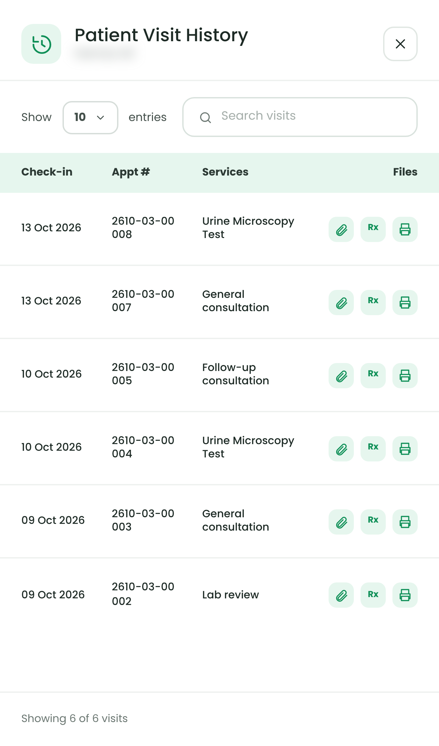The image size is (439, 746).
Task: Open attachments for appointment 2610-03-00003
Action: coord(341,522)
